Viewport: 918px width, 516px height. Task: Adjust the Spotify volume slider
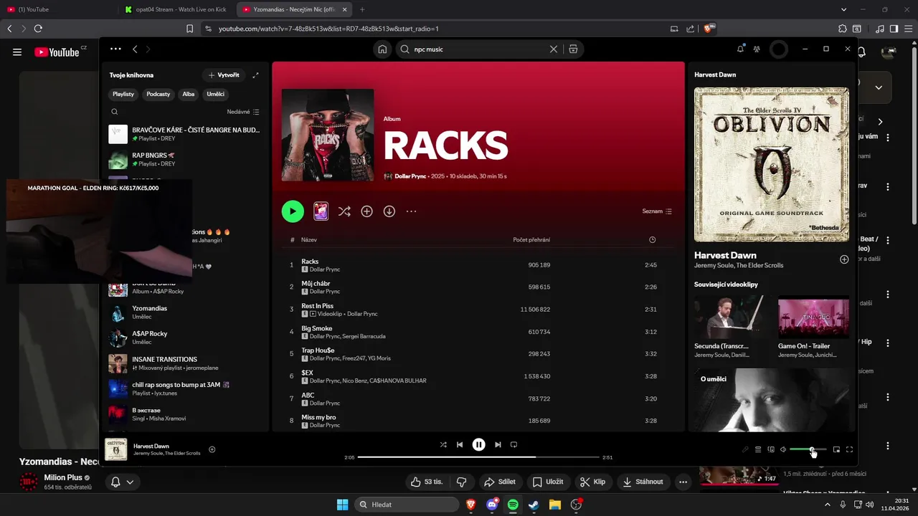(x=808, y=449)
